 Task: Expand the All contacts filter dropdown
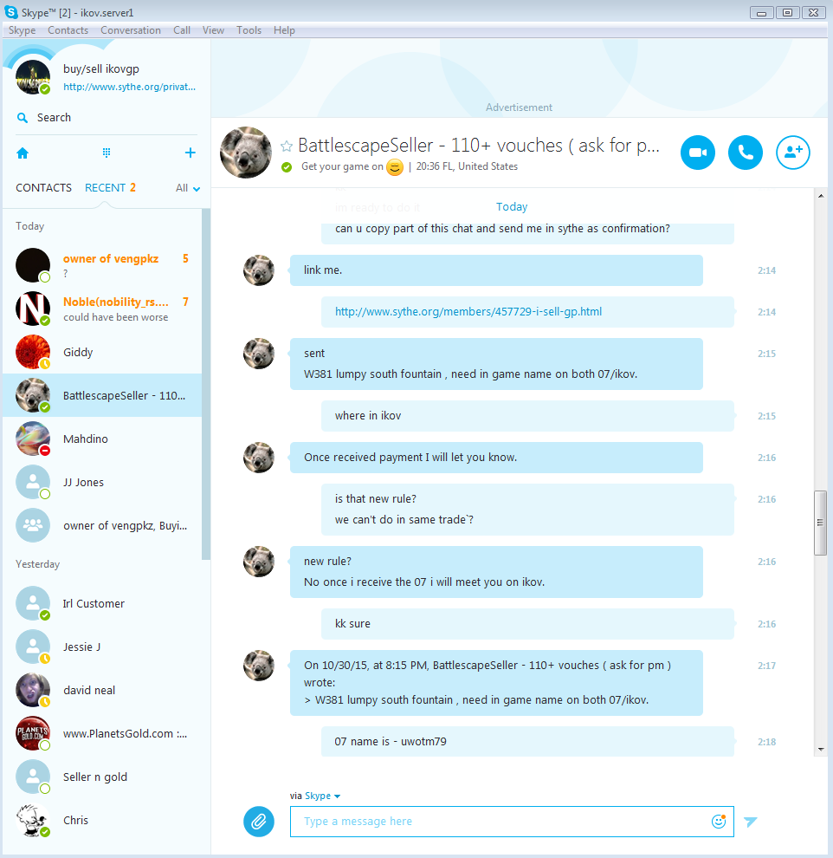pyautogui.click(x=188, y=188)
